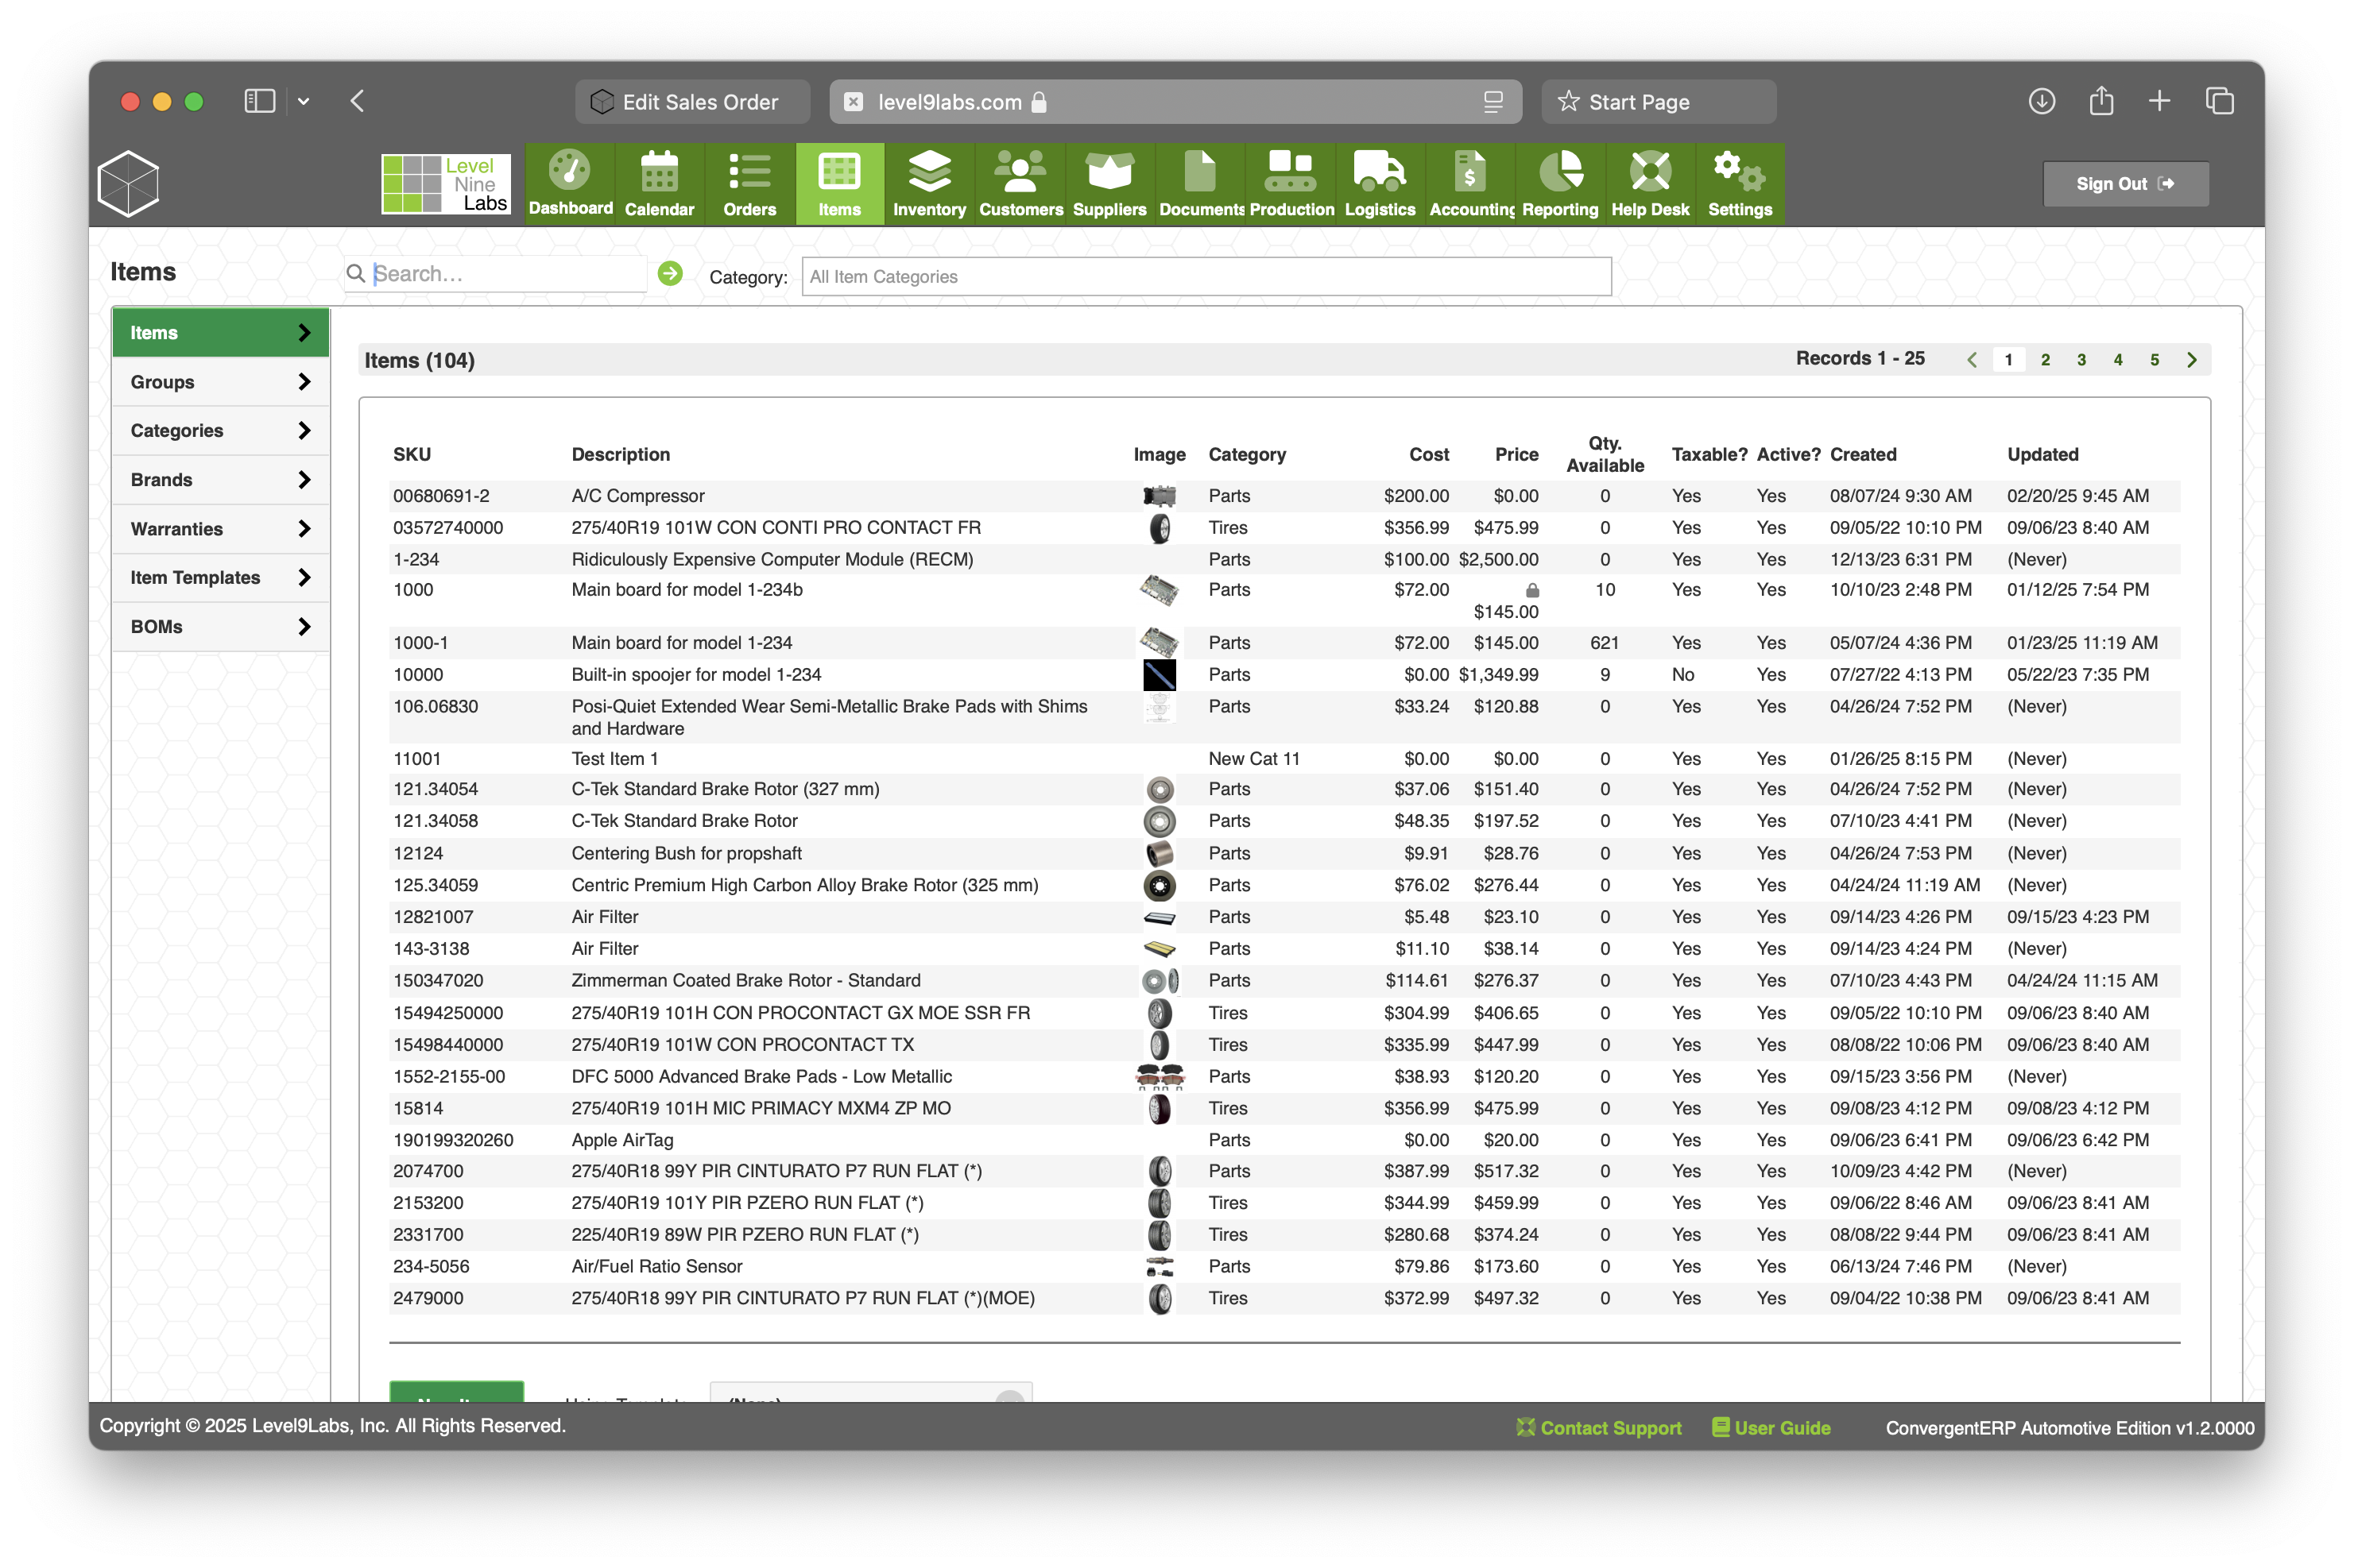This screenshot has width=2354, height=1568.
Task: Switch to the Calendar tab
Action: coord(658,183)
